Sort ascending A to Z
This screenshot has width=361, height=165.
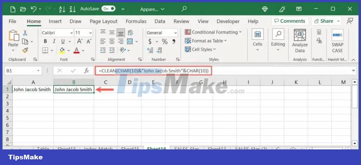pyautogui.click(x=62, y=9)
